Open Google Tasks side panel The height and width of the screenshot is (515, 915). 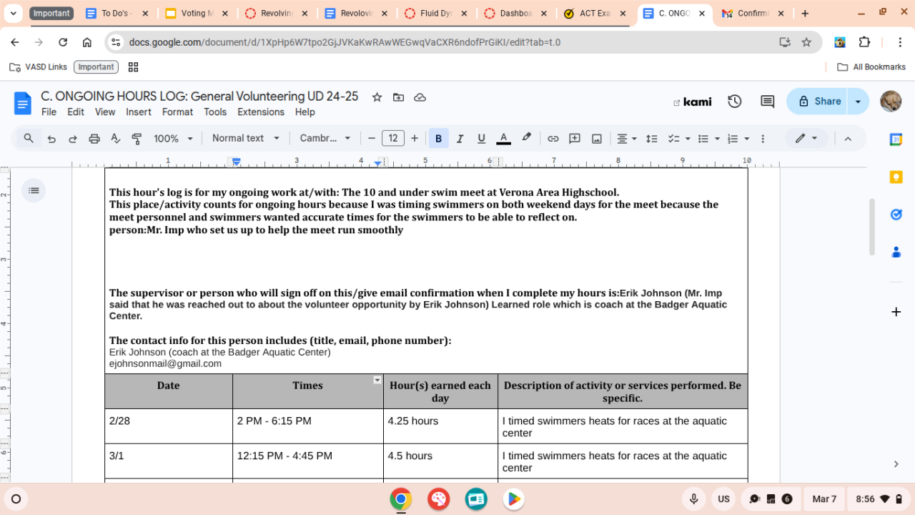click(896, 214)
